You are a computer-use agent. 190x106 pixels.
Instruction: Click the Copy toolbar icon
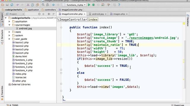[x=33, y=5]
